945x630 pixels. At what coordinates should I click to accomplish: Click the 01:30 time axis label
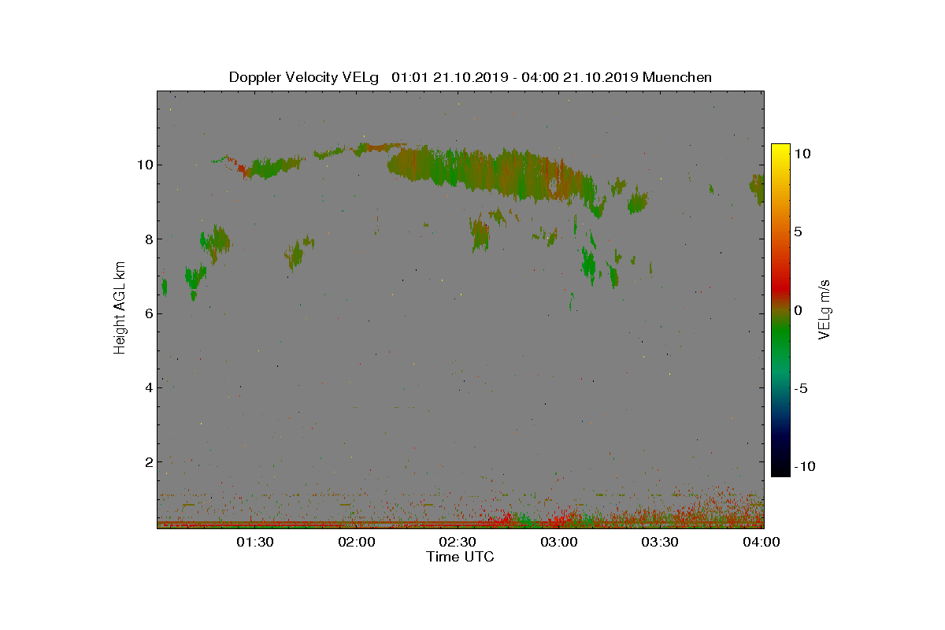tap(255, 542)
